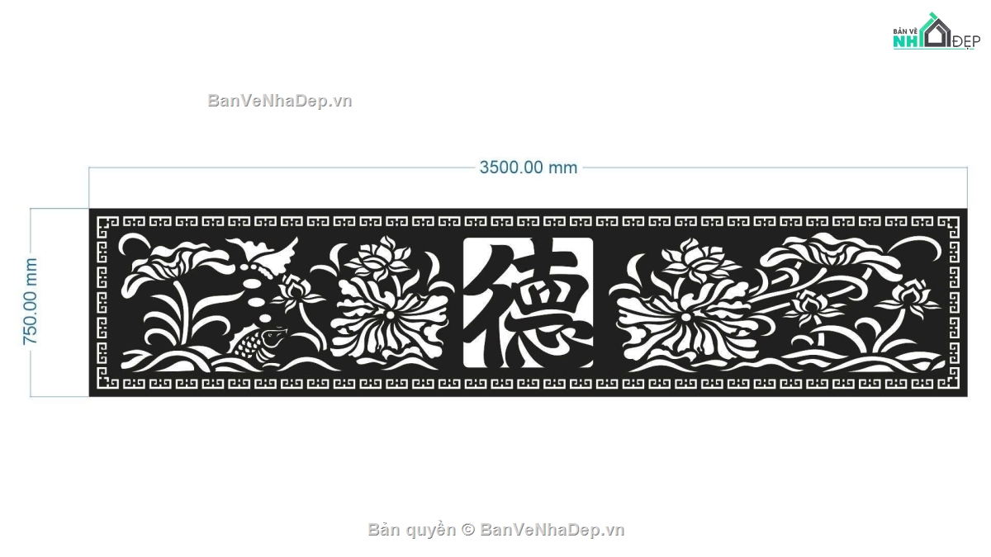The image size is (991, 557).
Task: Click the vertical height dimension line
Action: pyautogui.click(x=31, y=302)
